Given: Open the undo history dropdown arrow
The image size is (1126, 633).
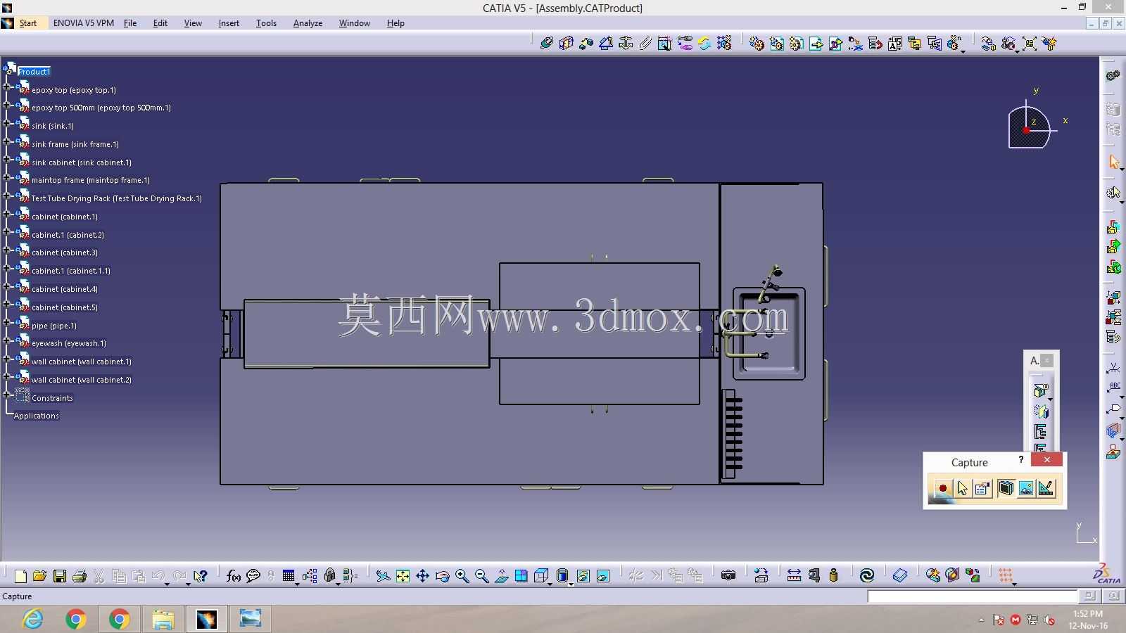Looking at the screenshot, I should click(x=167, y=584).
